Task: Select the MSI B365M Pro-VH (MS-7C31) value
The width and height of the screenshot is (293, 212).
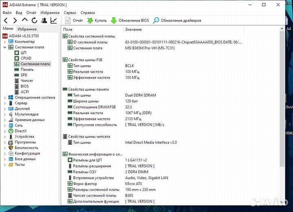Action: coord(150,48)
